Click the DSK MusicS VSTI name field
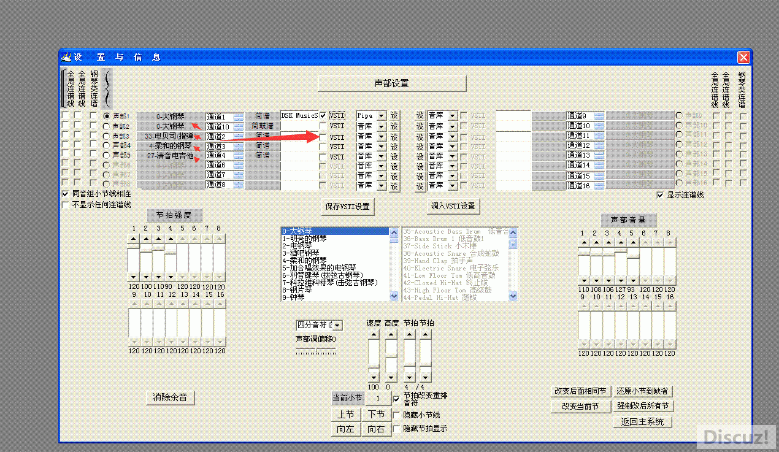Screen dimensions: 779x452 [299, 115]
